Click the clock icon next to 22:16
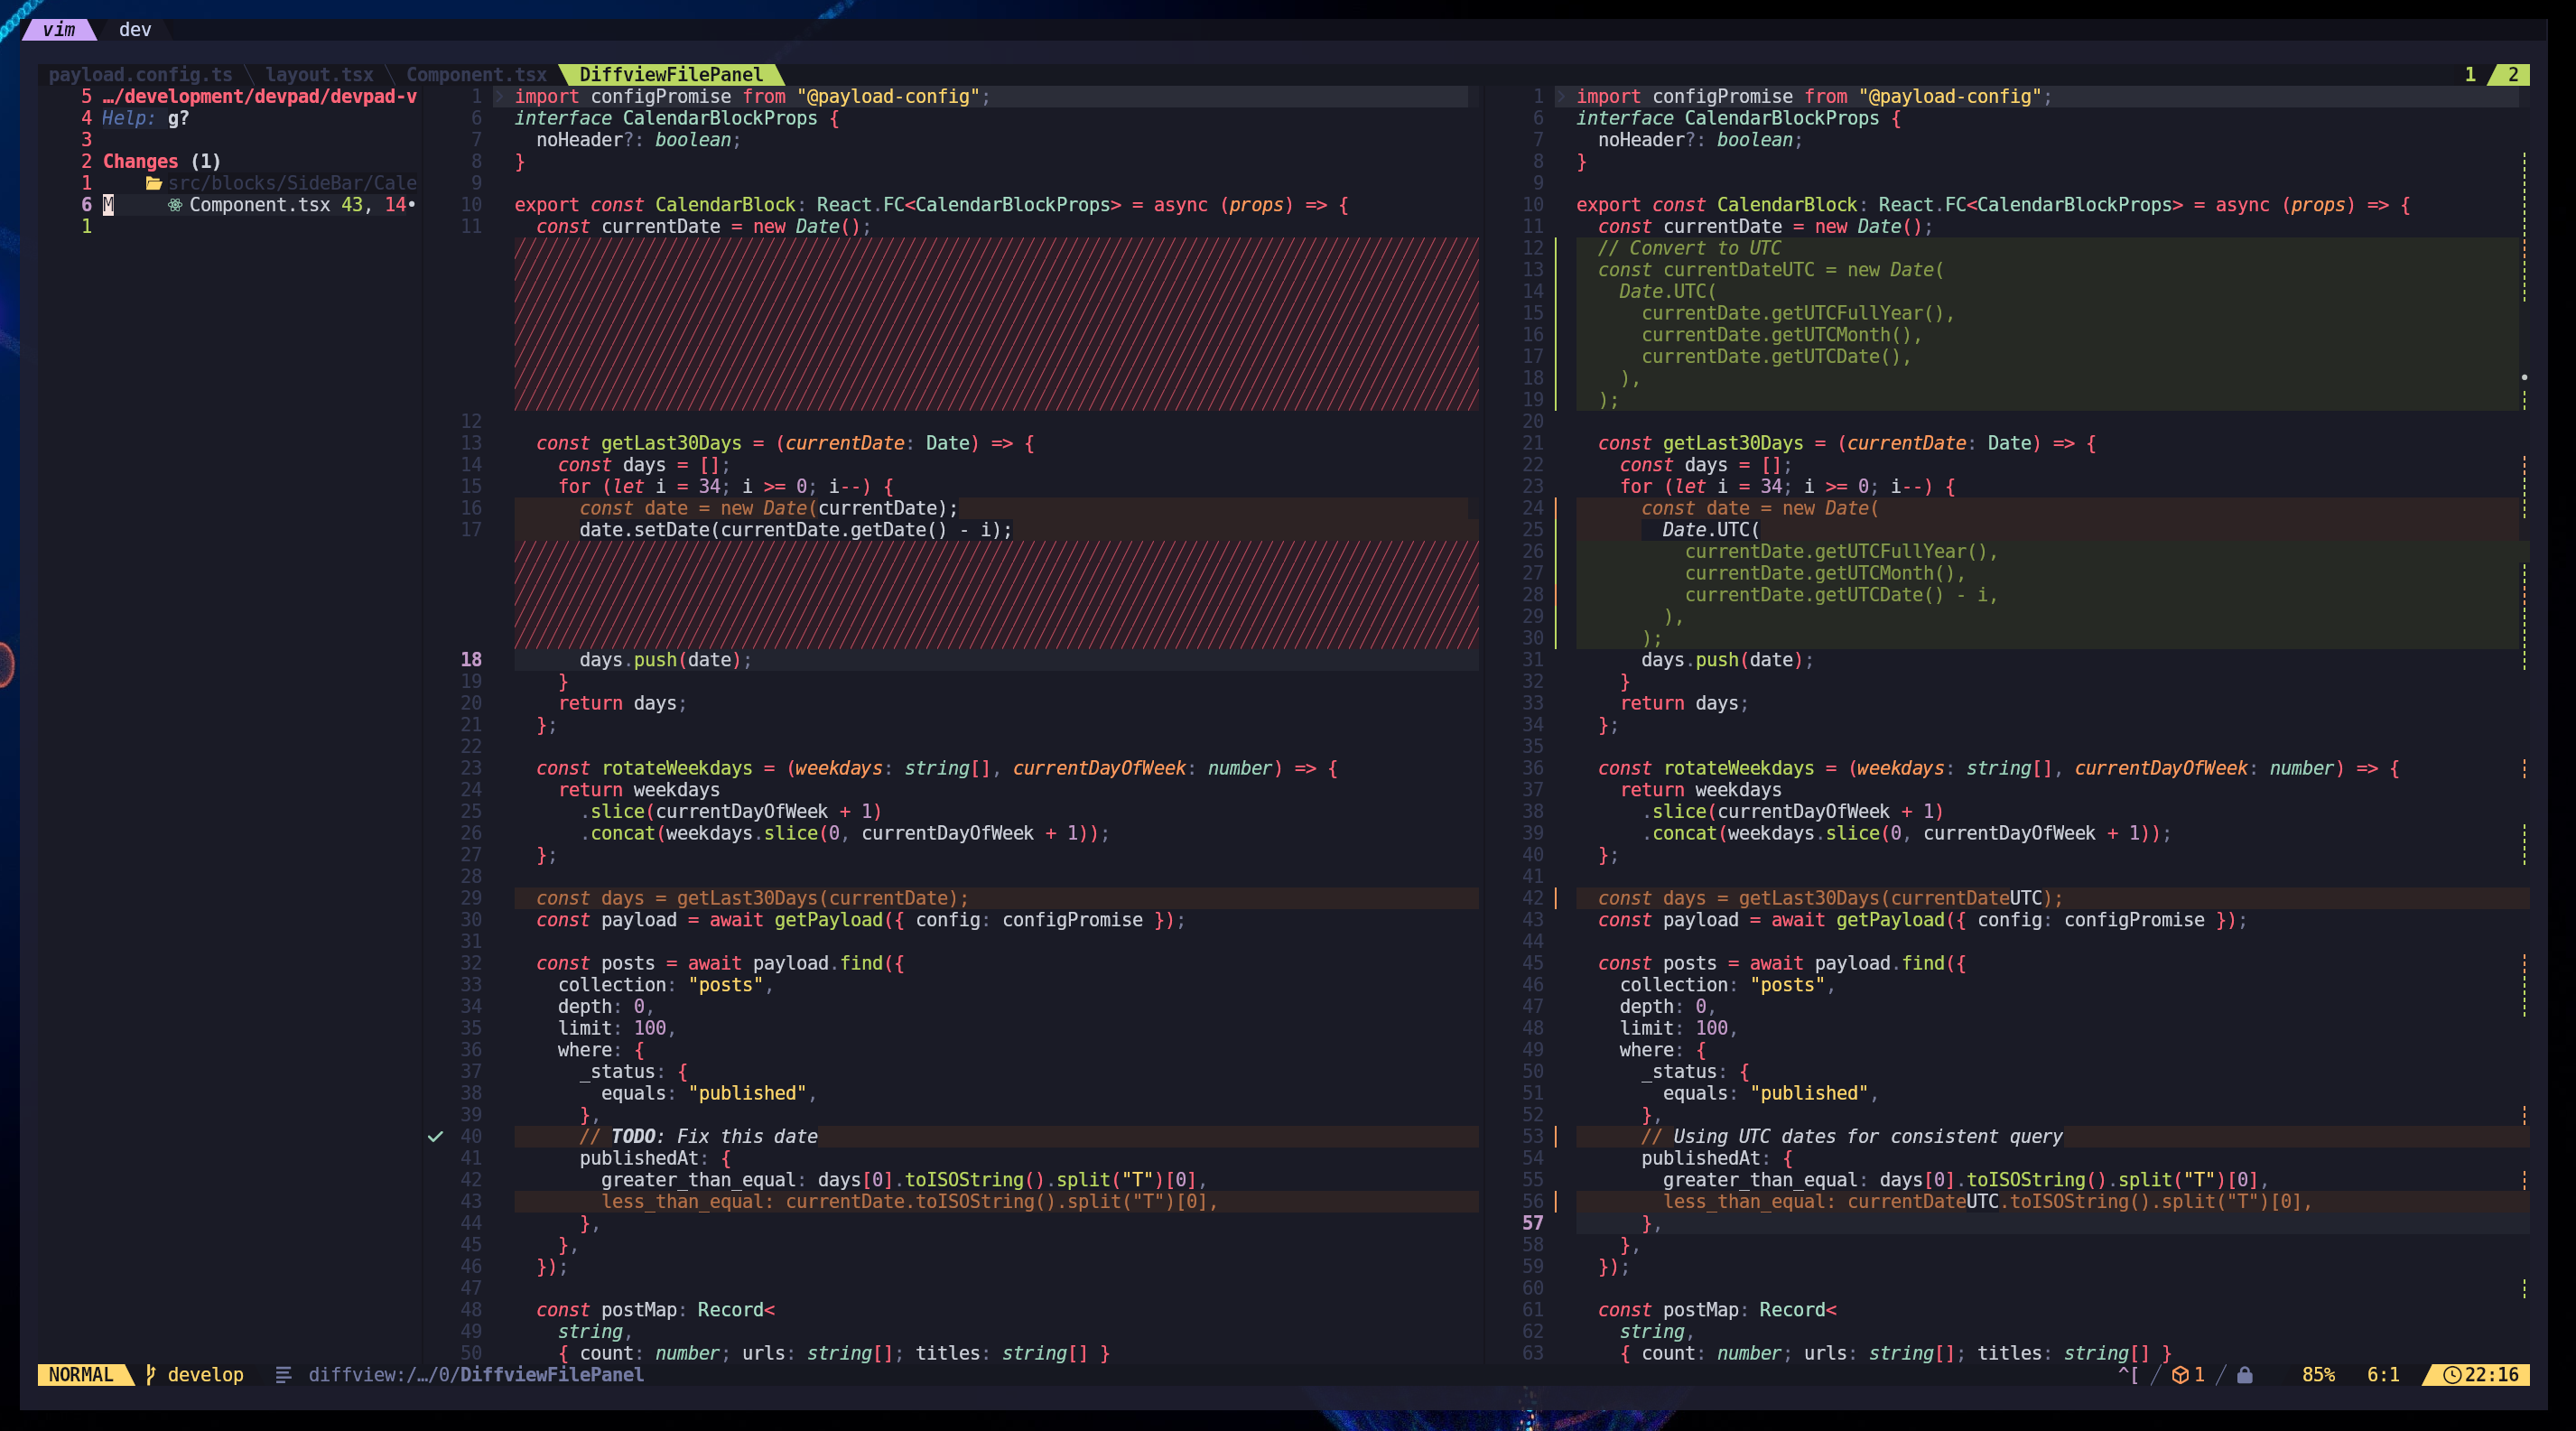The image size is (2576, 1431). [x=2453, y=1375]
